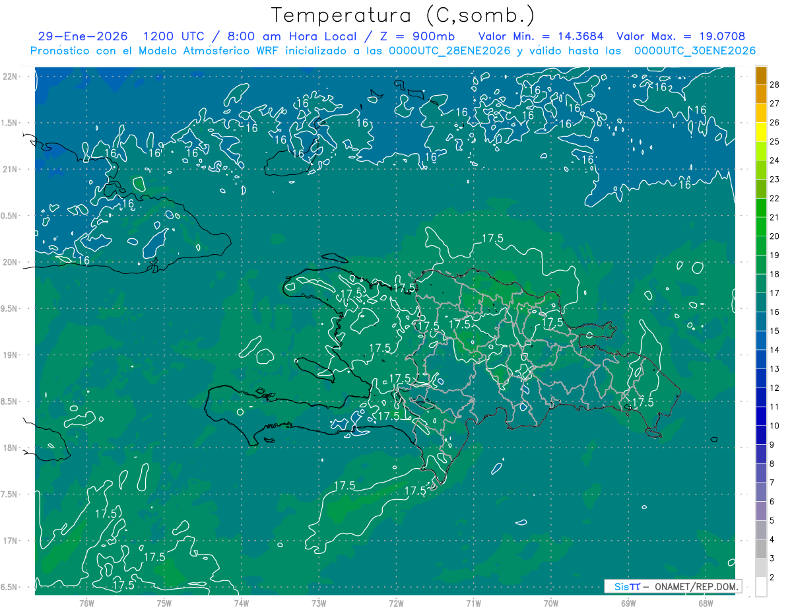Click the color bar label '12'

point(775,388)
